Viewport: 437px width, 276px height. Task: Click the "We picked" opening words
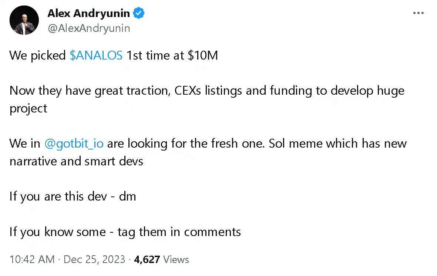(37, 55)
